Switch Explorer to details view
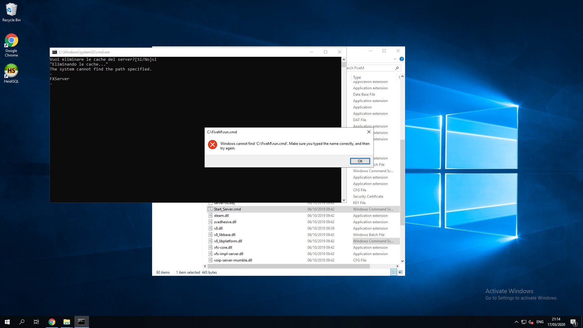 [x=394, y=272]
